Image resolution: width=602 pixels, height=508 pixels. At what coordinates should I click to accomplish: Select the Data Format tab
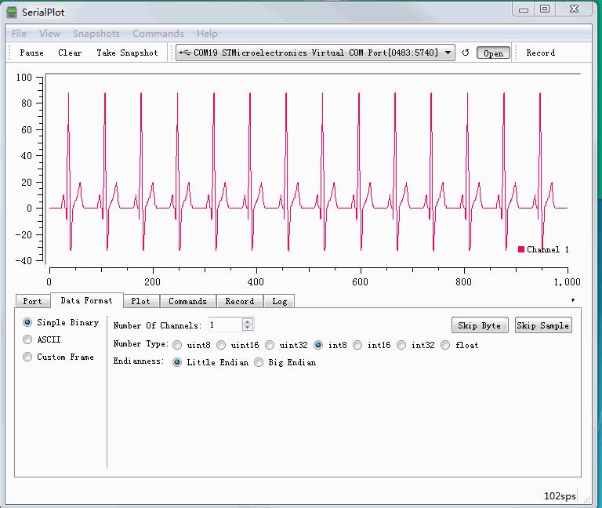coord(87,301)
